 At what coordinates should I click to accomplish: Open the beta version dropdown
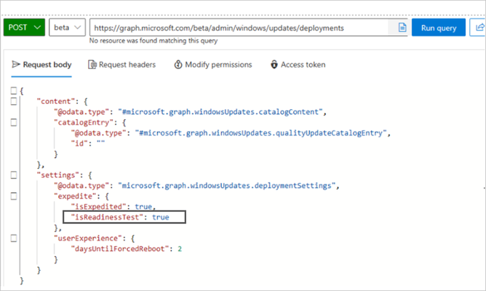click(67, 27)
